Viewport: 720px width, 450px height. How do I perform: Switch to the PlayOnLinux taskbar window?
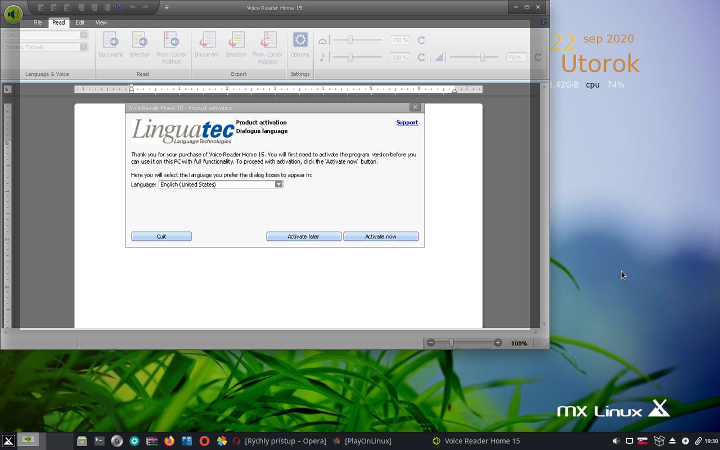362,441
